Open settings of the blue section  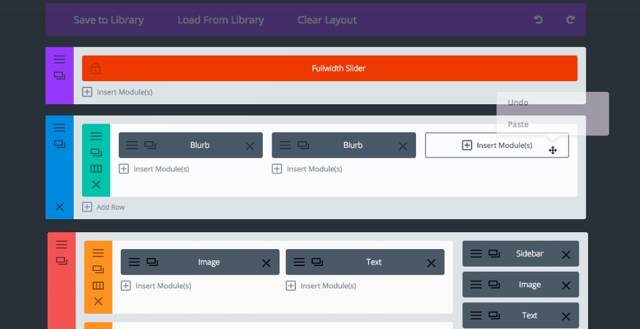pos(59,128)
